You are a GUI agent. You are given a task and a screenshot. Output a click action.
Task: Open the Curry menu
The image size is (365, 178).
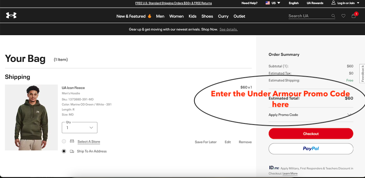coord(223,16)
